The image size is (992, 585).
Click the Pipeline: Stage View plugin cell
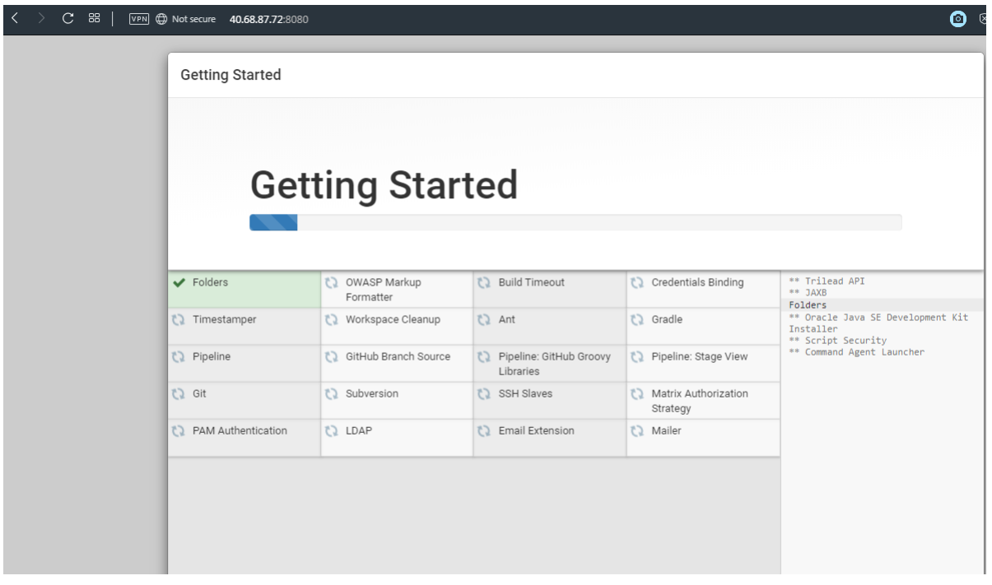(701, 356)
